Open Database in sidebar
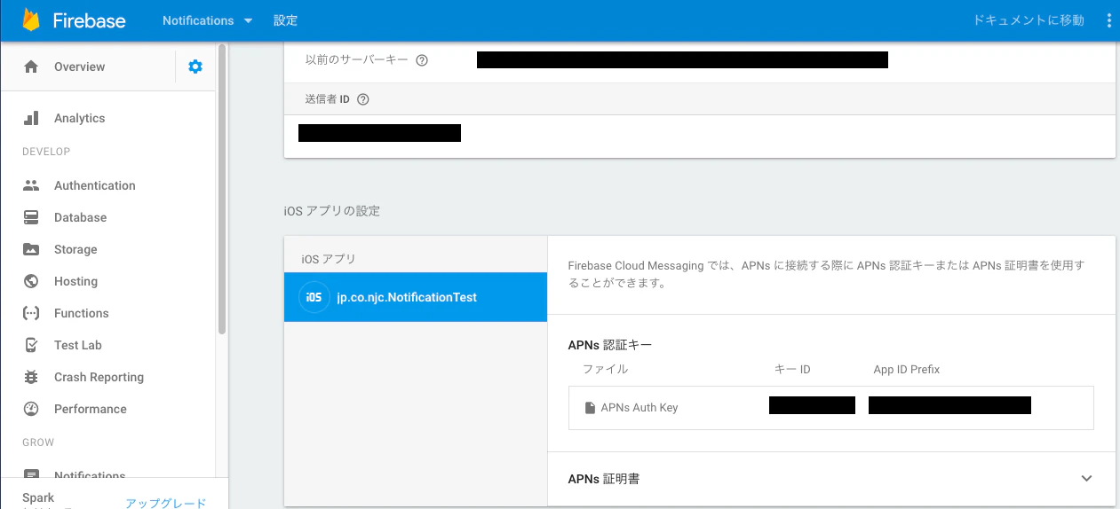Image resolution: width=1120 pixels, height=509 pixels. pos(80,217)
